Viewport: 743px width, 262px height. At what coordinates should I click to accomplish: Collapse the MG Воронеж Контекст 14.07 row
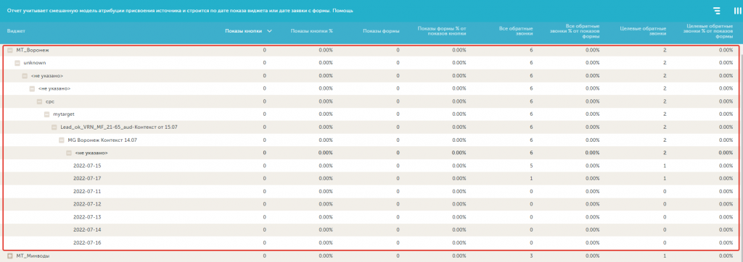62,140
